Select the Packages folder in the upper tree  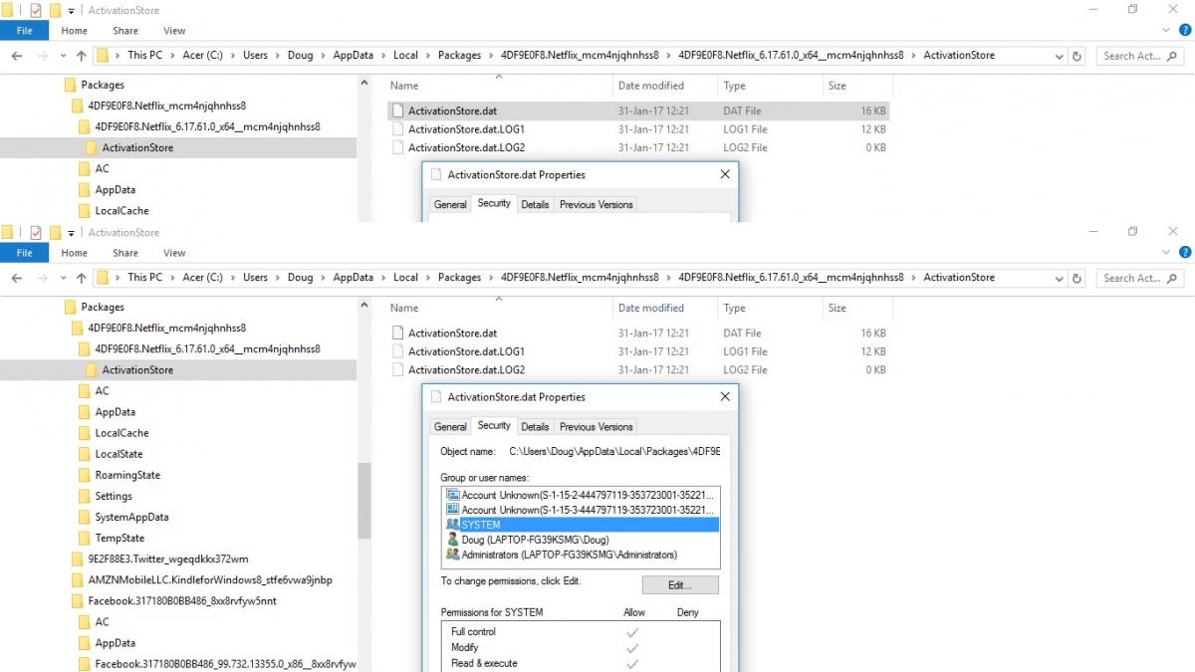coord(103,85)
